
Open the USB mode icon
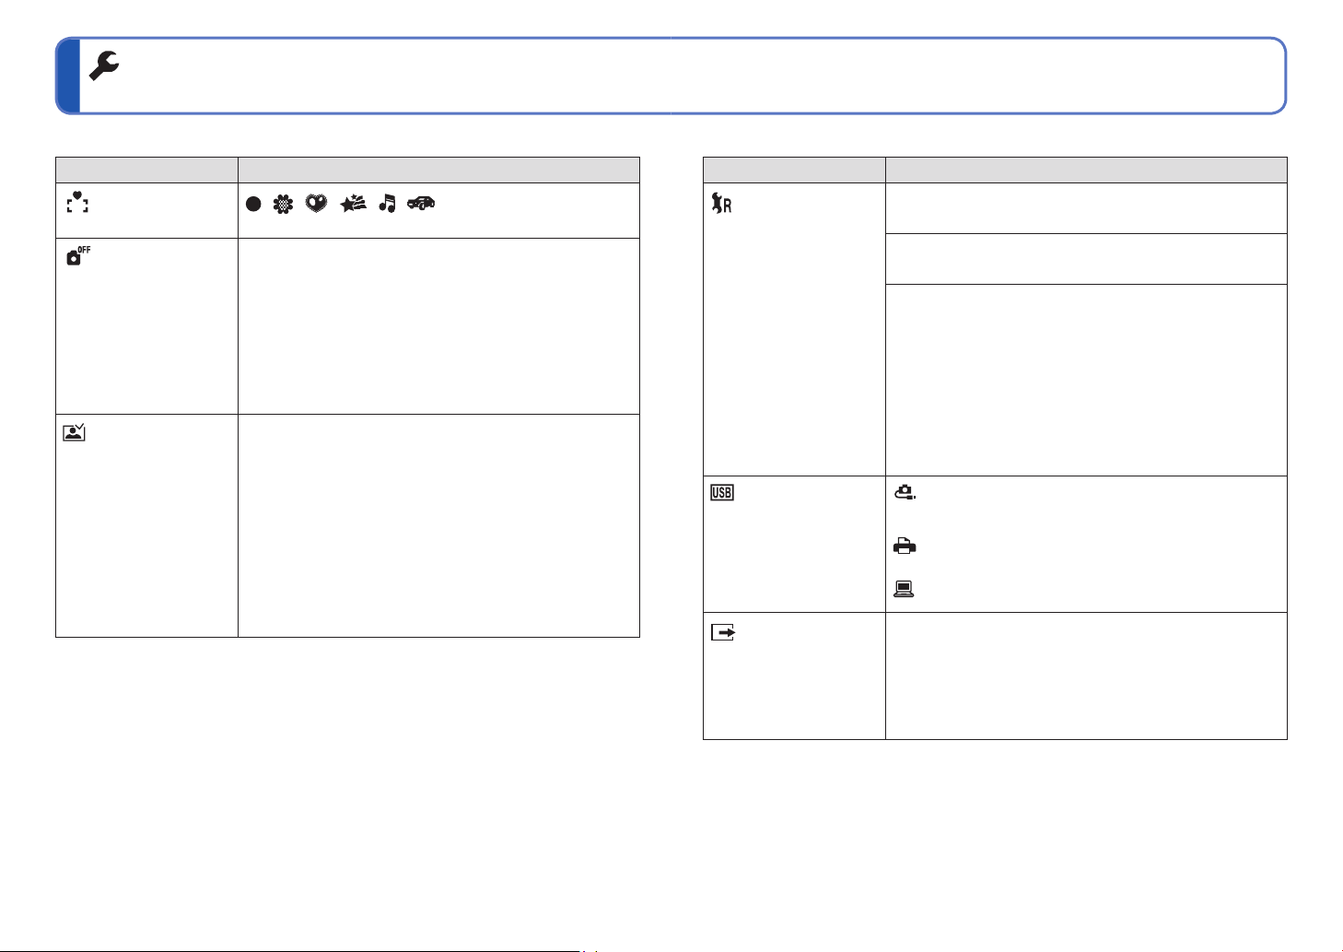coord(721,492)
